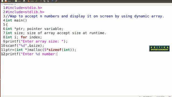The image size is (172, 97).
Task: Click the 'scanf("%d",&size);' line
Action: point(25,46)
